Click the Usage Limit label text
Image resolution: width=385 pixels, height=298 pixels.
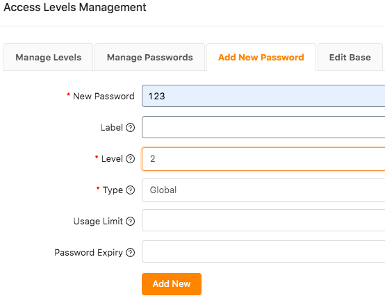point(98,221)
